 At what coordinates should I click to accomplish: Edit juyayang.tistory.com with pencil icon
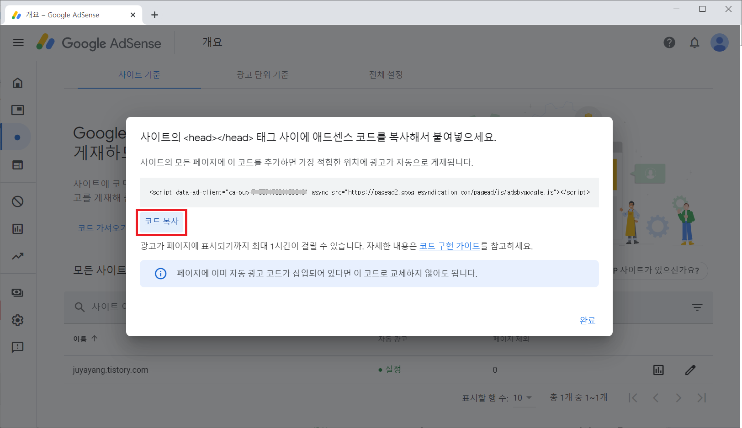coord(690,370)
